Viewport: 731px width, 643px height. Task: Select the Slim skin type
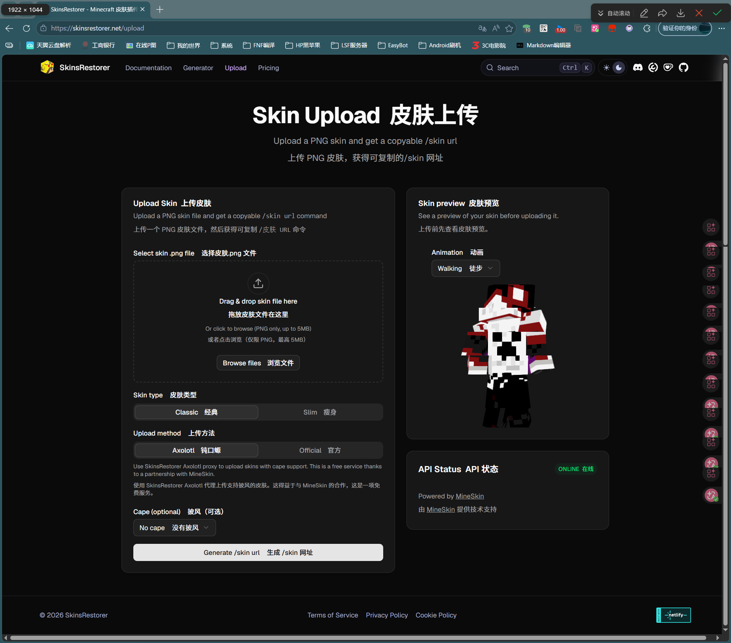pos(320,412)
